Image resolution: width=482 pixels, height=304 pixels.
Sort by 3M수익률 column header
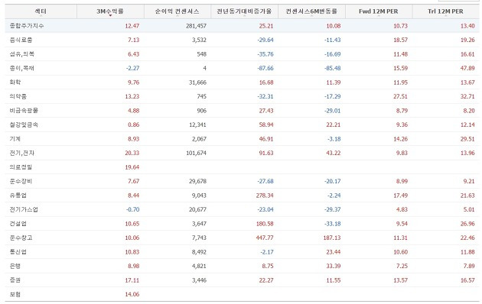point(110,11)
